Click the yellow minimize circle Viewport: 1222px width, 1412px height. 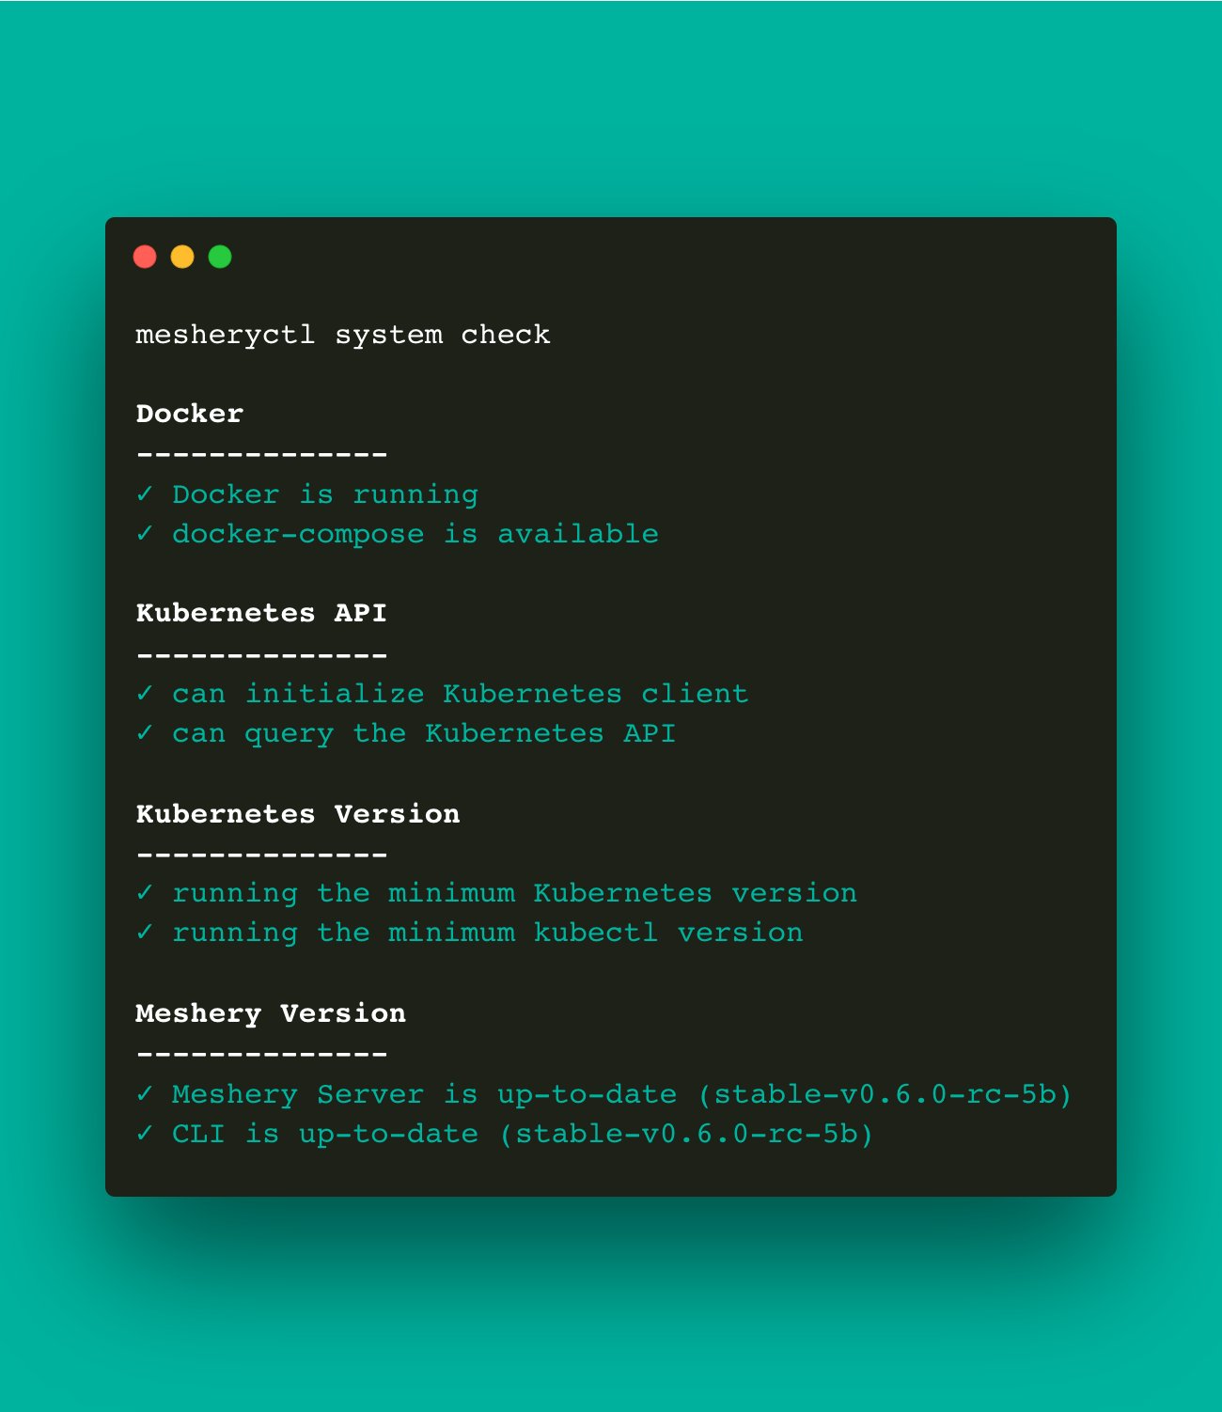tap(183, 256)
